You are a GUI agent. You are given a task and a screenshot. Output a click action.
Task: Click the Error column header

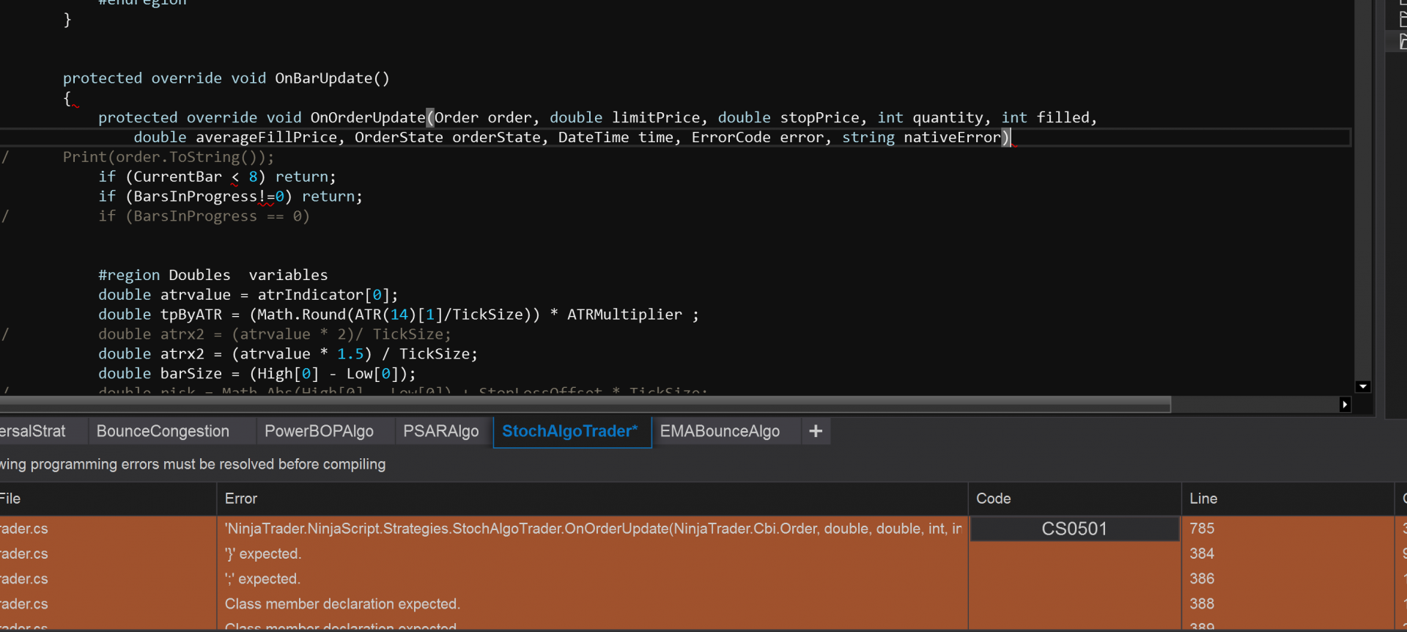coord(241,499)
